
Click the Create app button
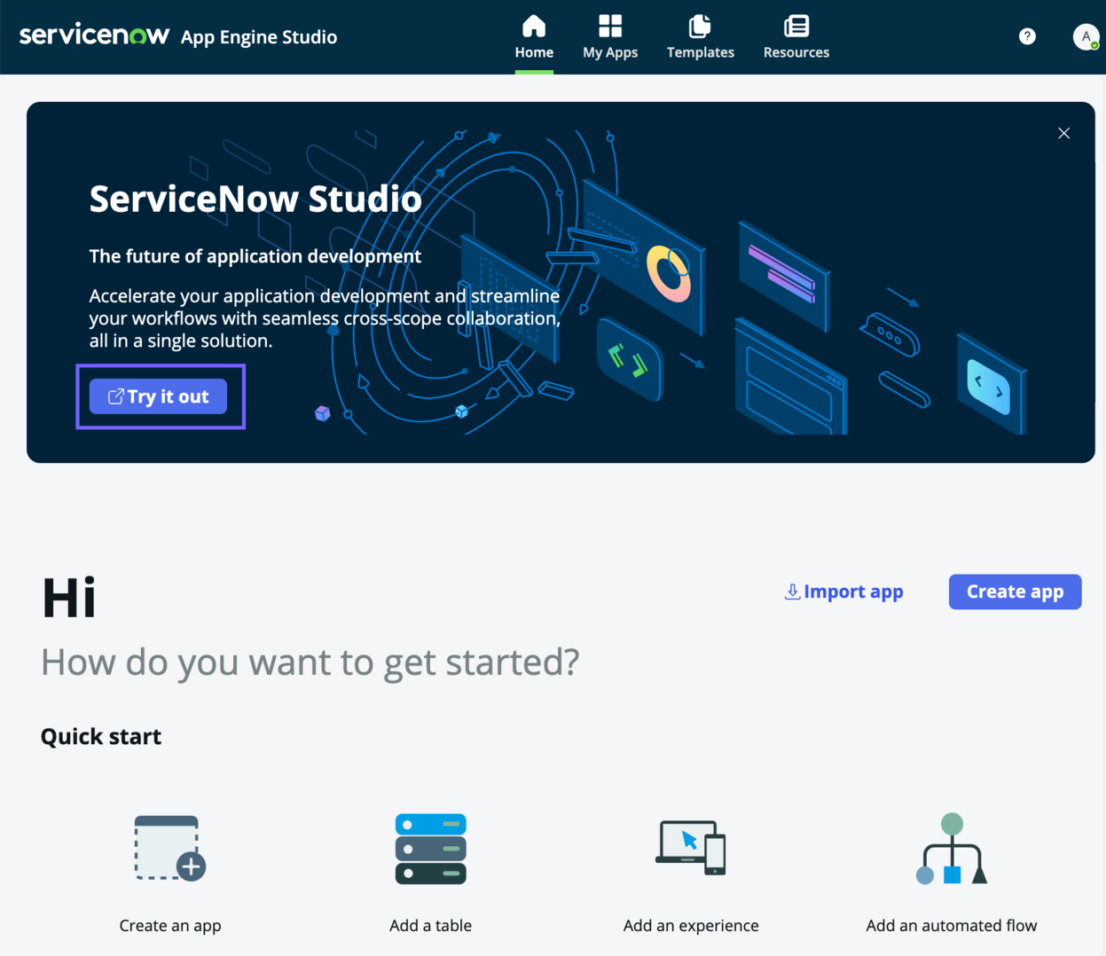pyautogui.click(x=1015, y=592)
